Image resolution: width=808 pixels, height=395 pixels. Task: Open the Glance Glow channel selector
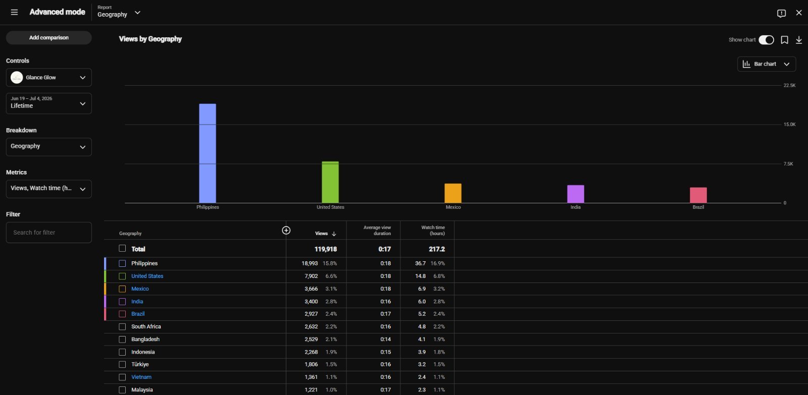coord(49,77)
